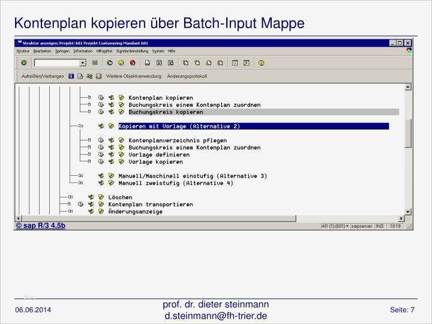Screen dimensions: 432x324
Task: Click the Änderungsprotokoll button
Action: pyautogui.click(x=187, y=76)
